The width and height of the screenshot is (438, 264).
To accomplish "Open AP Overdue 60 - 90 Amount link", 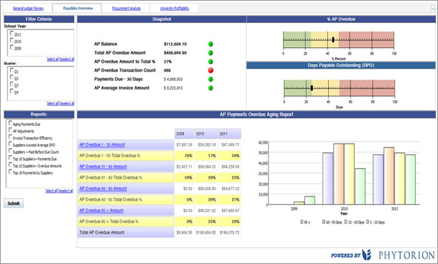I will (x=103, y=189).
